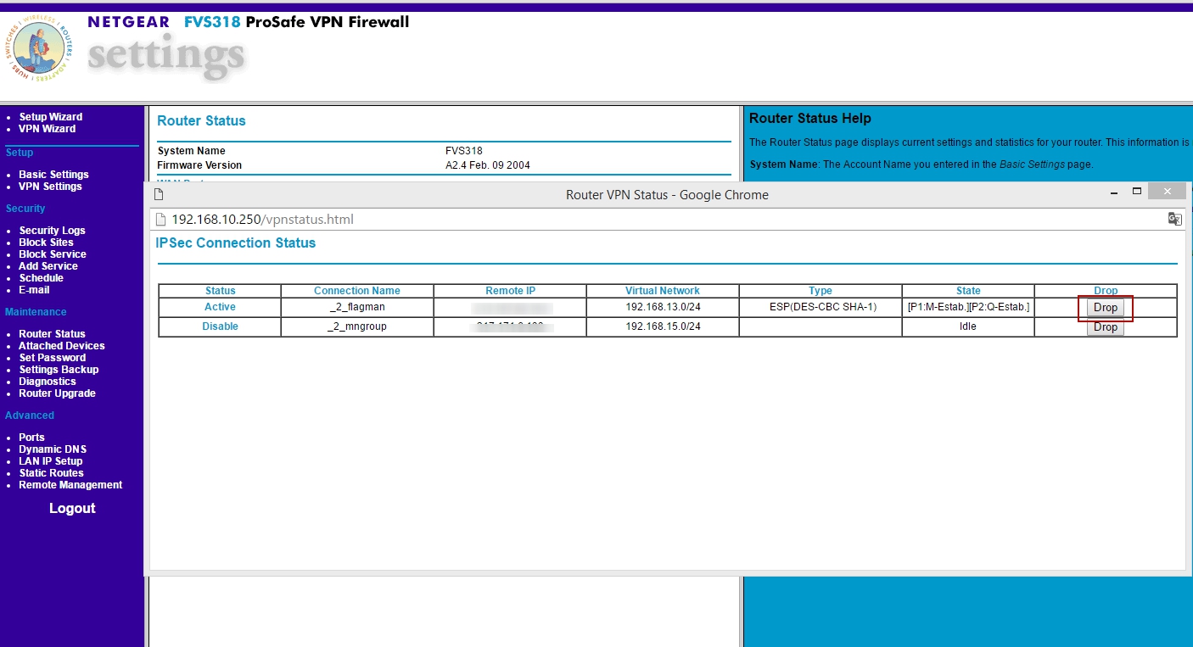Click the Remote IP column header
The image size is (1193, 647).
click(x=510, y=291)
